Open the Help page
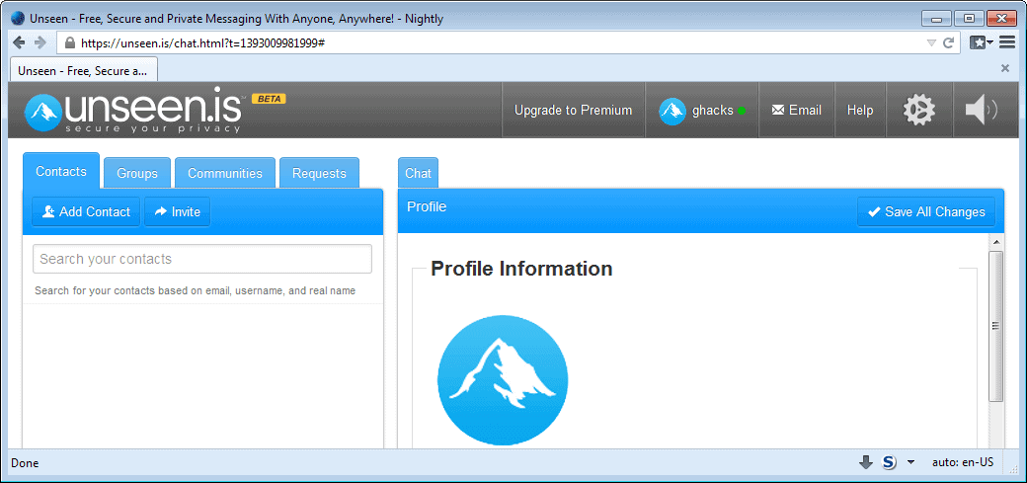This screenshot has height=483, width=1027. (x=860, y=110)
